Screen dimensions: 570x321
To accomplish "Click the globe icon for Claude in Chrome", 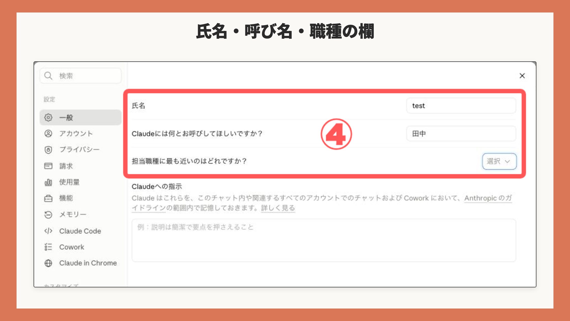I will (48, 263).
